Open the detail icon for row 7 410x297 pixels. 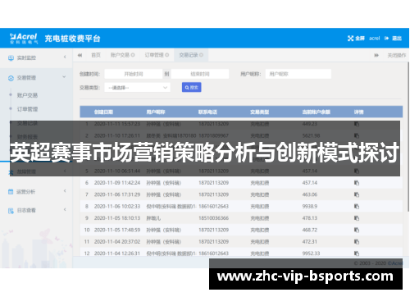pos(357,194)
